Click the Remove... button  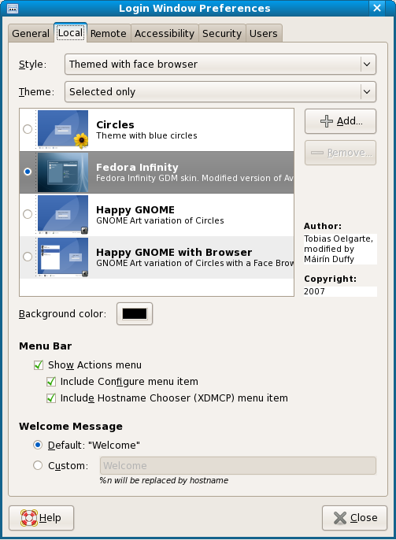point(340,153)
